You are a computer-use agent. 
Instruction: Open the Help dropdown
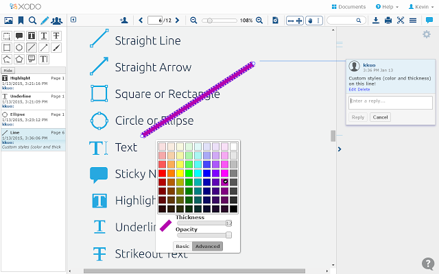(387, 7)
